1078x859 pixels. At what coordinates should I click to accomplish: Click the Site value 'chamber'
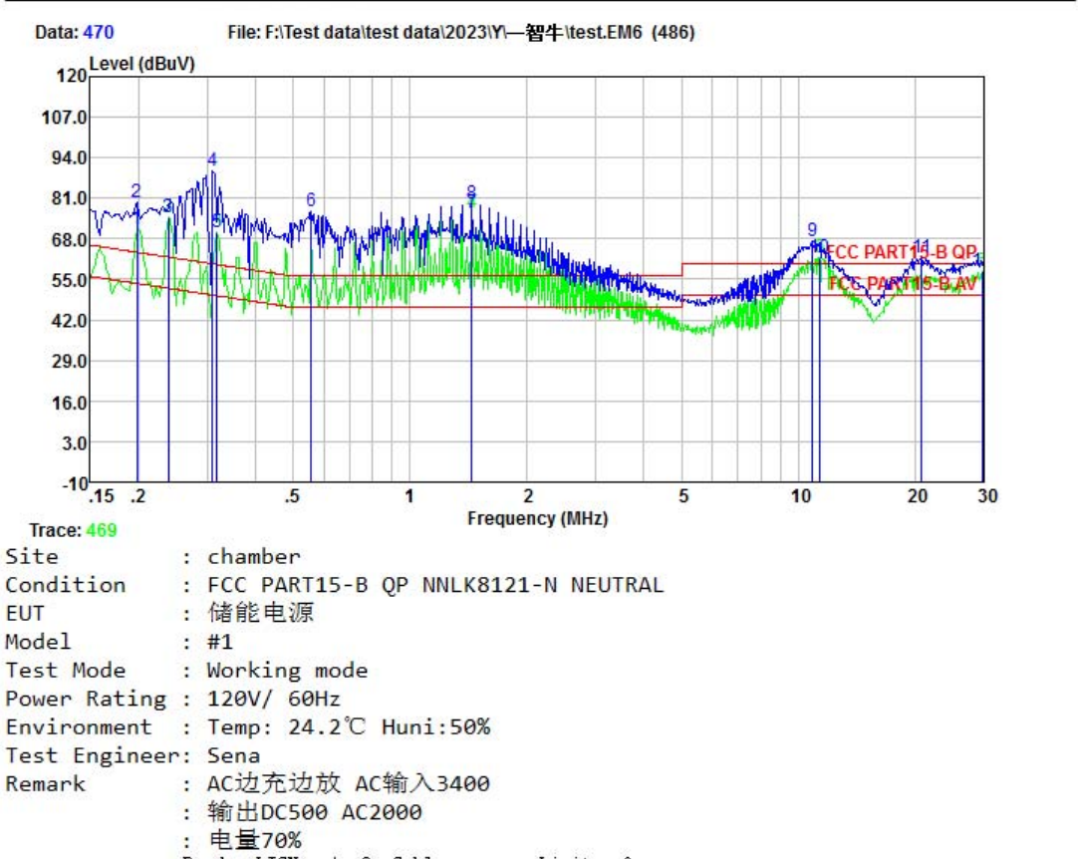point(253,556)
